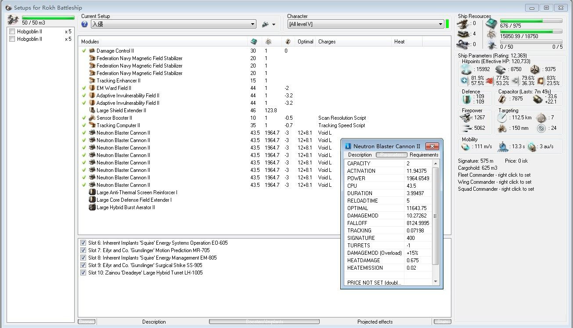Click the align time icon showing 13.3 s
The image size is (573, 328).
click(503, 146)
